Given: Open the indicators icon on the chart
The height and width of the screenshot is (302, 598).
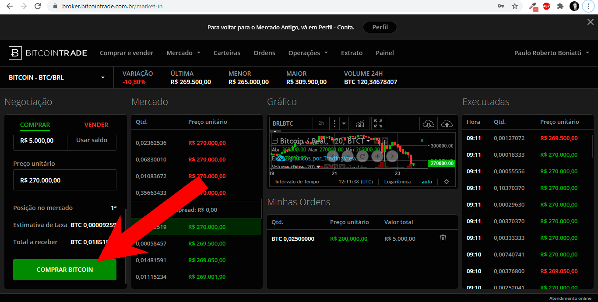Looking at the screenshot, I should point(359,123).
